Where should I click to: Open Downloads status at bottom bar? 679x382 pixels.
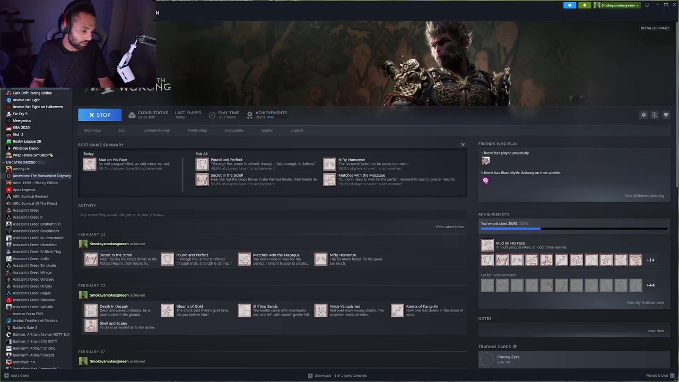337,376
